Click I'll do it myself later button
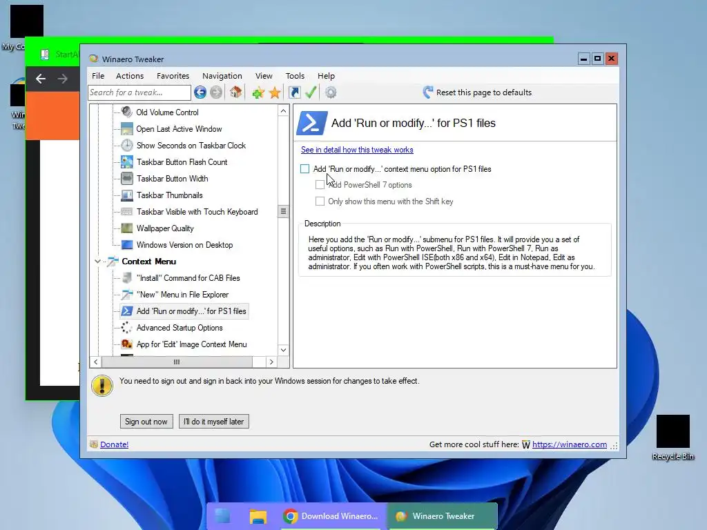The image size is (707, 530). click(x=214, y=422)
